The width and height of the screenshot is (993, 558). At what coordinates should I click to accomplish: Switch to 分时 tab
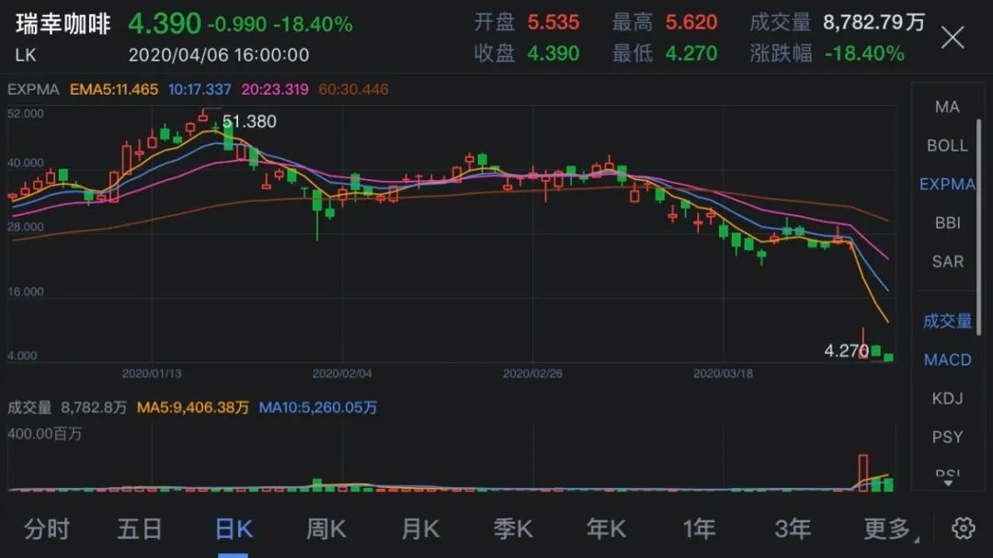46,529
